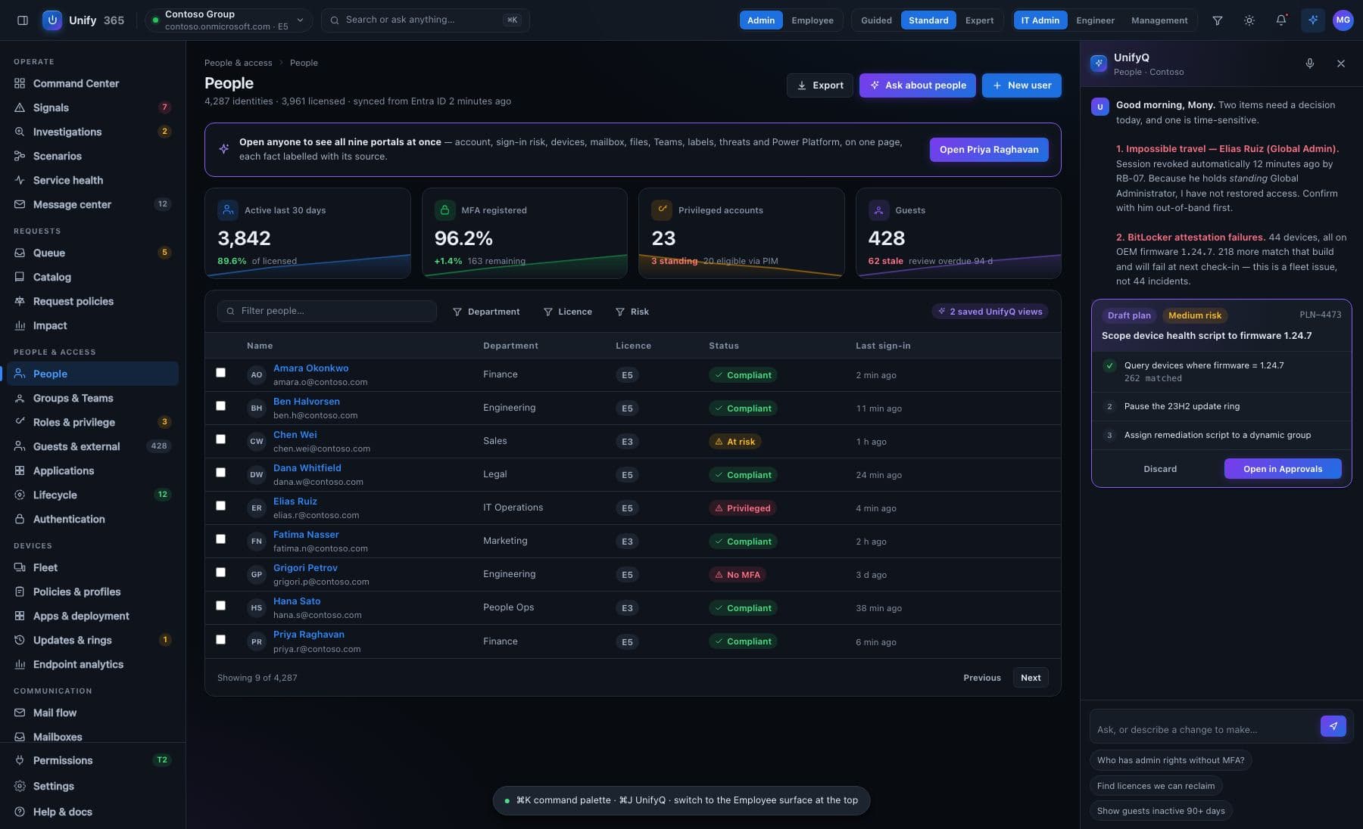Focus the global search box
This screenshot has height=829, width=1363.
[x=426, y=20]
